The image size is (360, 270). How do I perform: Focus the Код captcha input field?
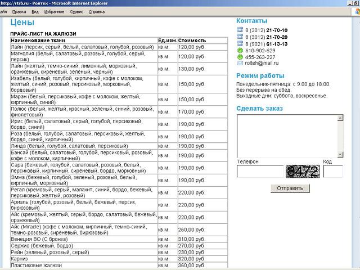[x=332, y=172]
